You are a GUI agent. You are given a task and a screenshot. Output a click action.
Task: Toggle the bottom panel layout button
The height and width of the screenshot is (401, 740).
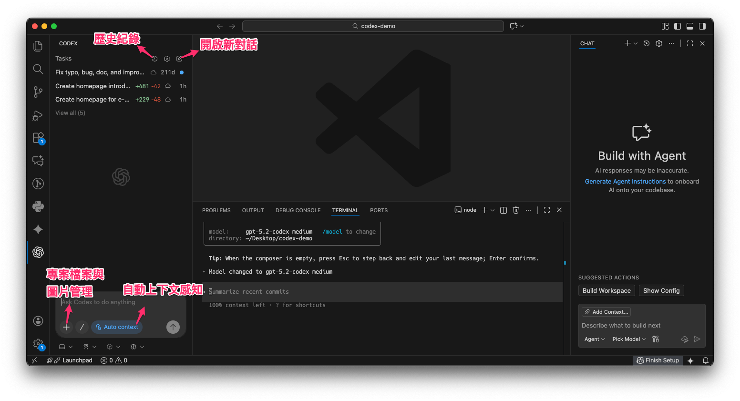[690, 26]
